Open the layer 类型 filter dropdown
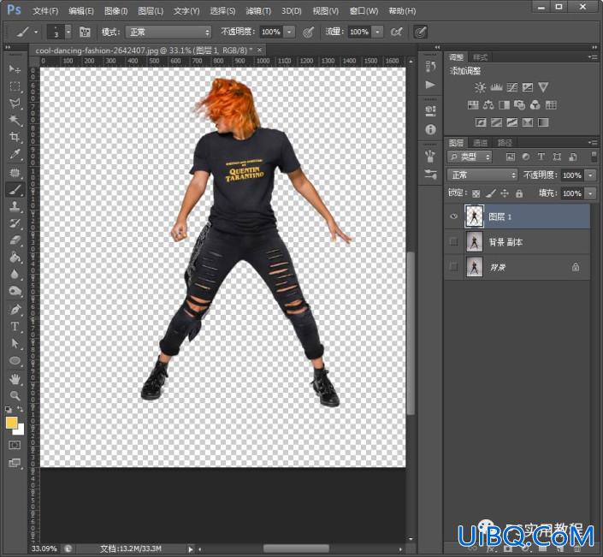Image resolution: width=603 pixels, height=557 pixels. 470,157
